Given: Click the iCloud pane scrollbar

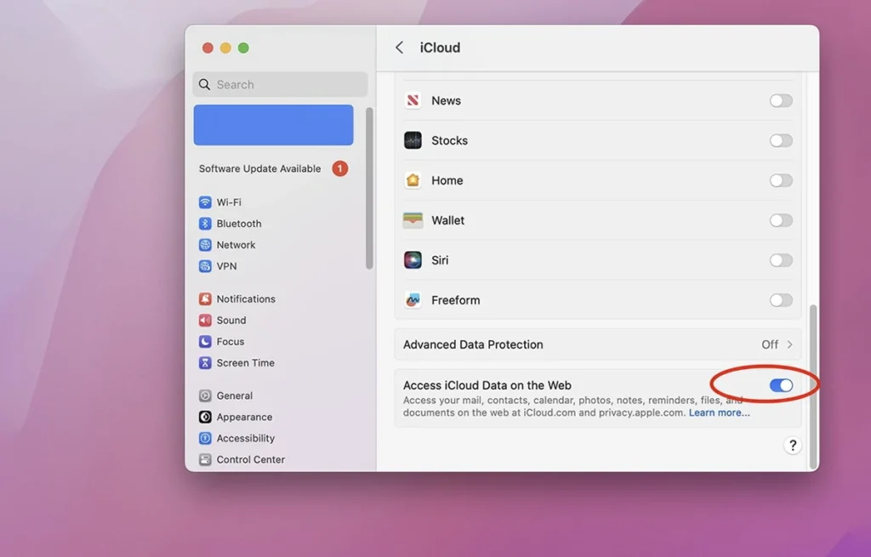Looking at the screenshot, I should point(813,387).
